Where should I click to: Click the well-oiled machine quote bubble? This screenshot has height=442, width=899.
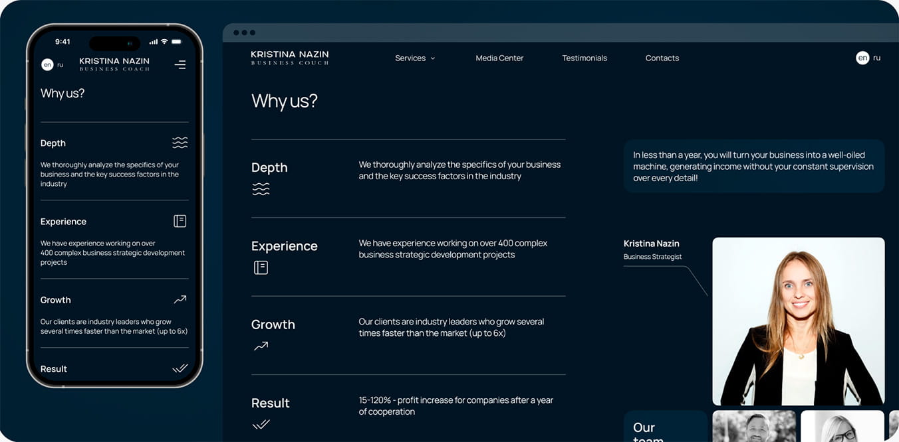754,167
